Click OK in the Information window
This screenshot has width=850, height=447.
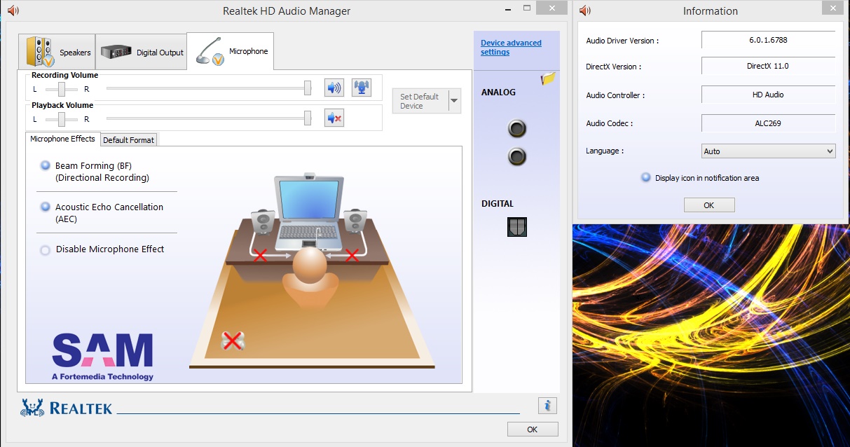point(709,205)
